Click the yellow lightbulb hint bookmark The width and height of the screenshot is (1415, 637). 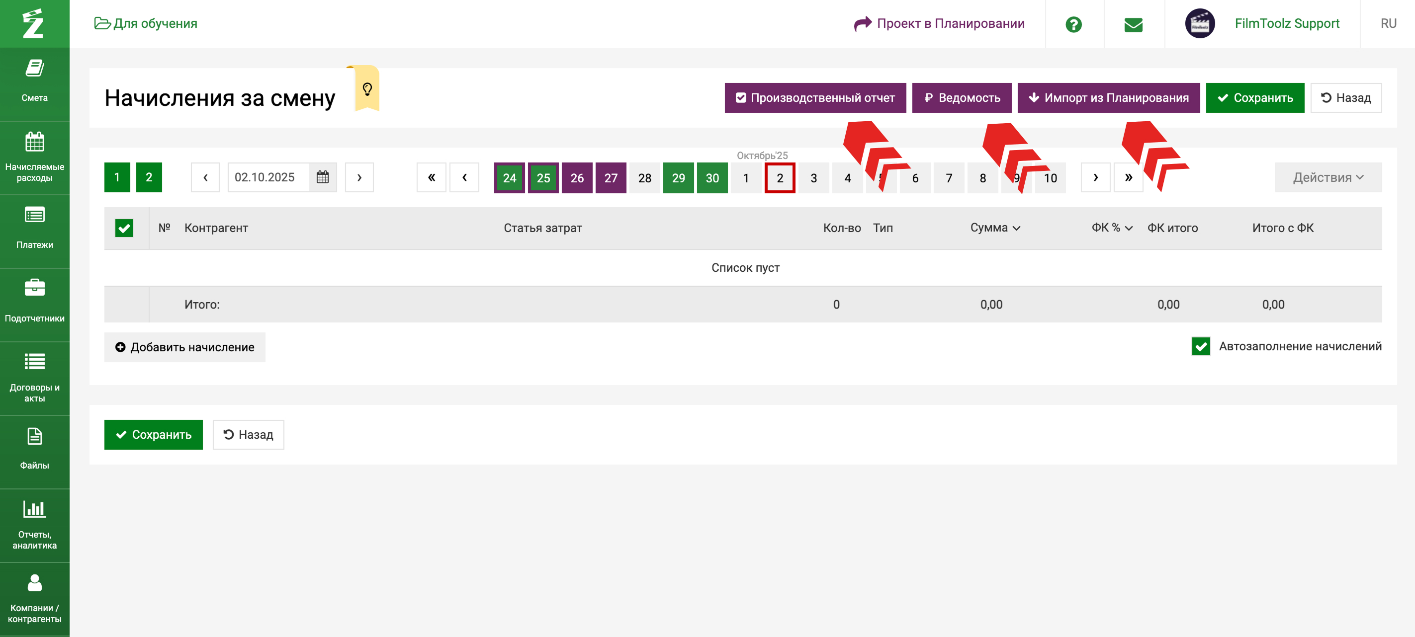coord(367,88)
